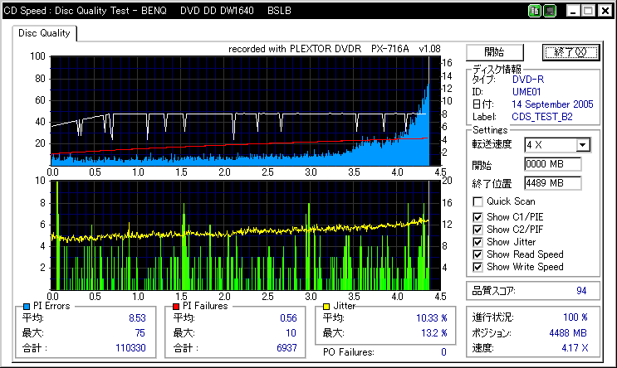Image resolution: width=617 pixels, height=368 pixels.
Task: Click PI Errors maximum value 75
Action: [x=140, y=333]
